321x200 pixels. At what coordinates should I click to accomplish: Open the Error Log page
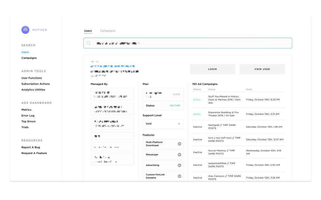[x=28, y=116]
